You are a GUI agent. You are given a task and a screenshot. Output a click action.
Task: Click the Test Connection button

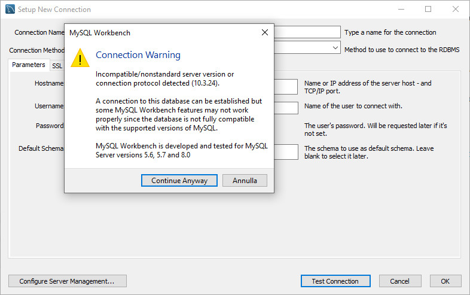coord(335,281)
